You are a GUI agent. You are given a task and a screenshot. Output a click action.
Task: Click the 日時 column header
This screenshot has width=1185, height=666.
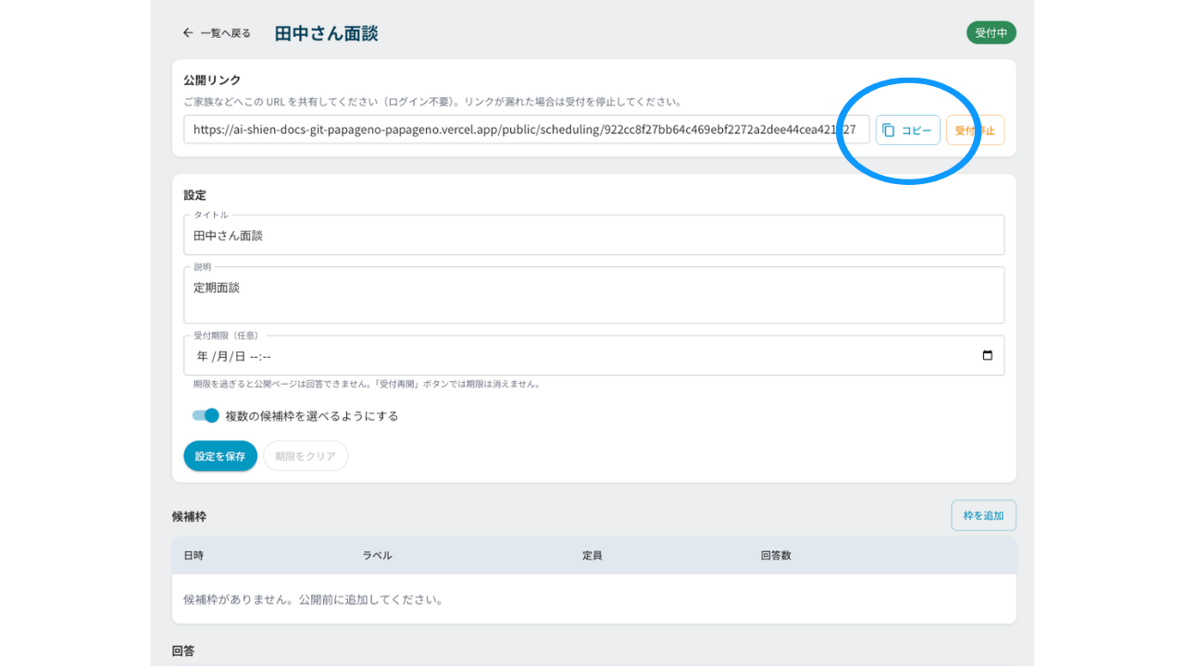pyautogui.click(x=193, y=556)
